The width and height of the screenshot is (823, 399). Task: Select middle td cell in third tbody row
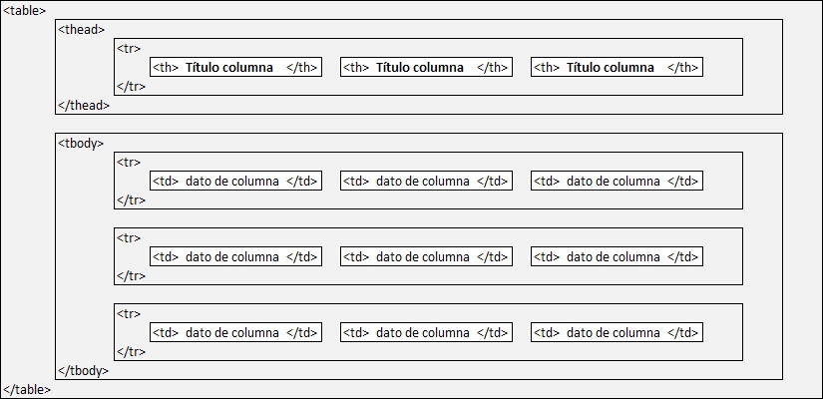coord(426,332)
